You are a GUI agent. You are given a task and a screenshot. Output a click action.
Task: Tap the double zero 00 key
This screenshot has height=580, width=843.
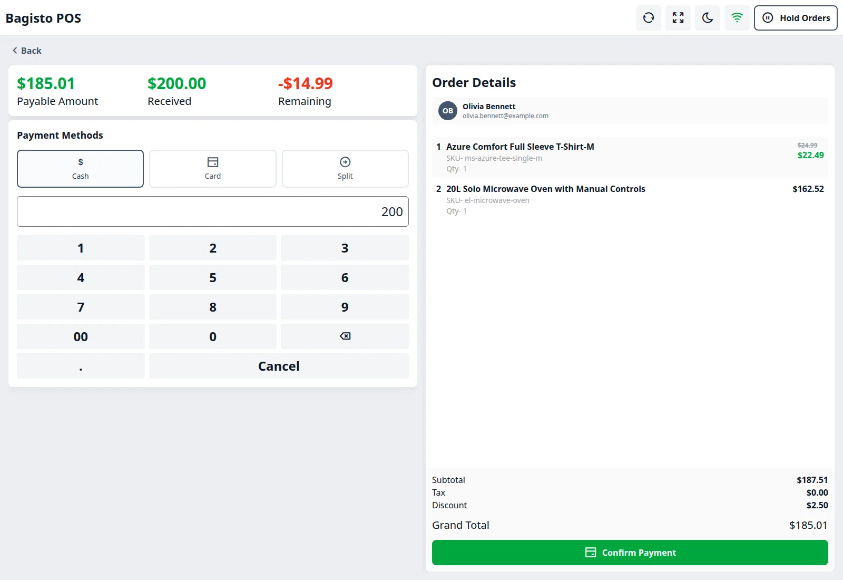click(81, 336)
